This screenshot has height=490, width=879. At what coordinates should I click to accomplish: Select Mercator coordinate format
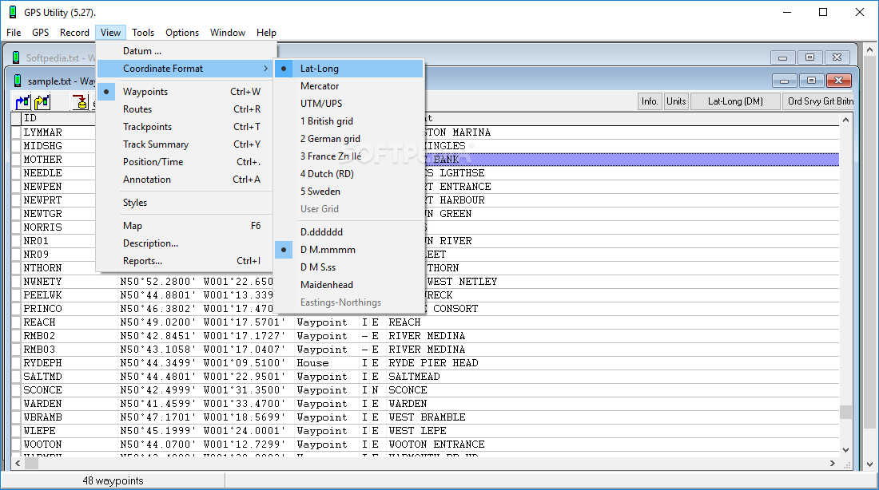(348, 86)
